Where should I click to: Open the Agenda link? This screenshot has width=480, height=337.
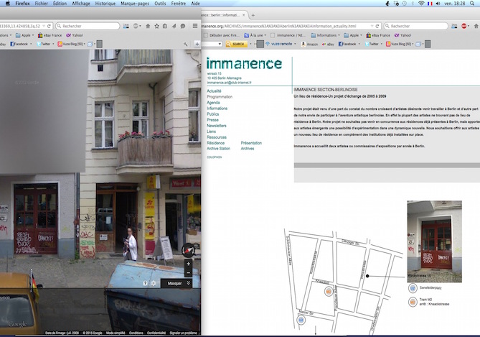213,103
